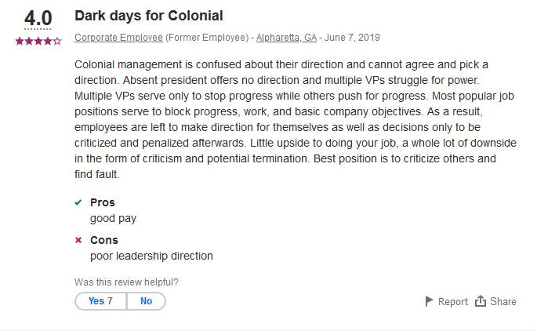Viewport: 537px width, 331px height.
Task: Click the 4.0 rating score
Action: coord(38,18)
